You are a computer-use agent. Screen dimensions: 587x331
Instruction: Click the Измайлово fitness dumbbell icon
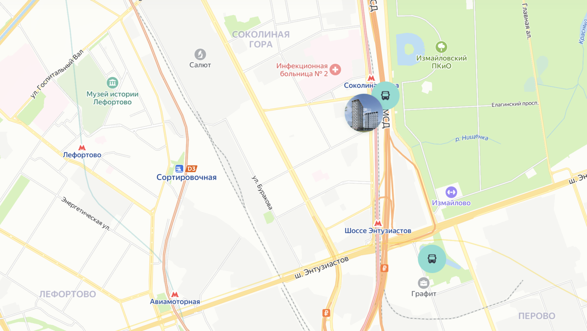451,192
